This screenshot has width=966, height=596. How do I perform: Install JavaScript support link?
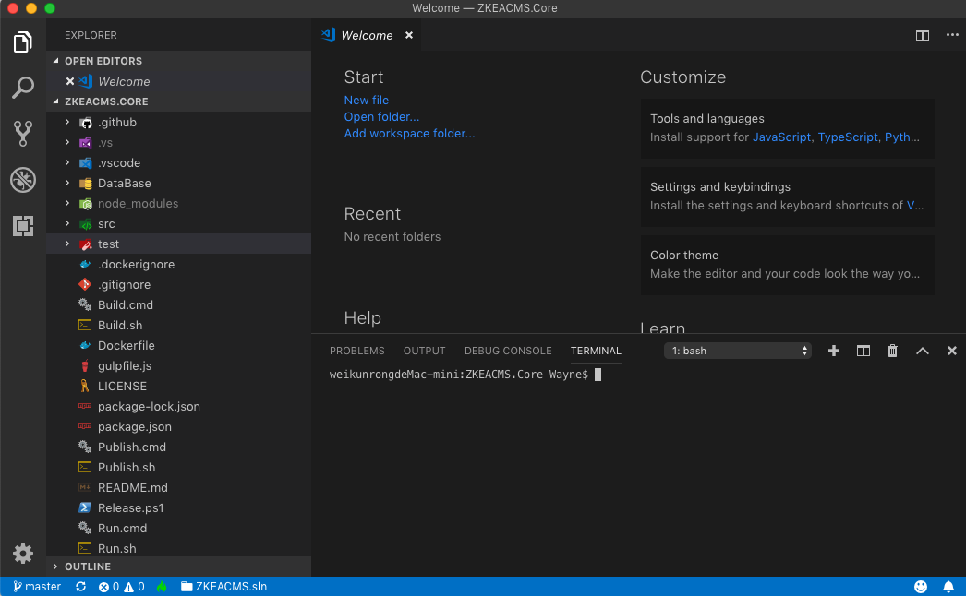pos(781,137)
